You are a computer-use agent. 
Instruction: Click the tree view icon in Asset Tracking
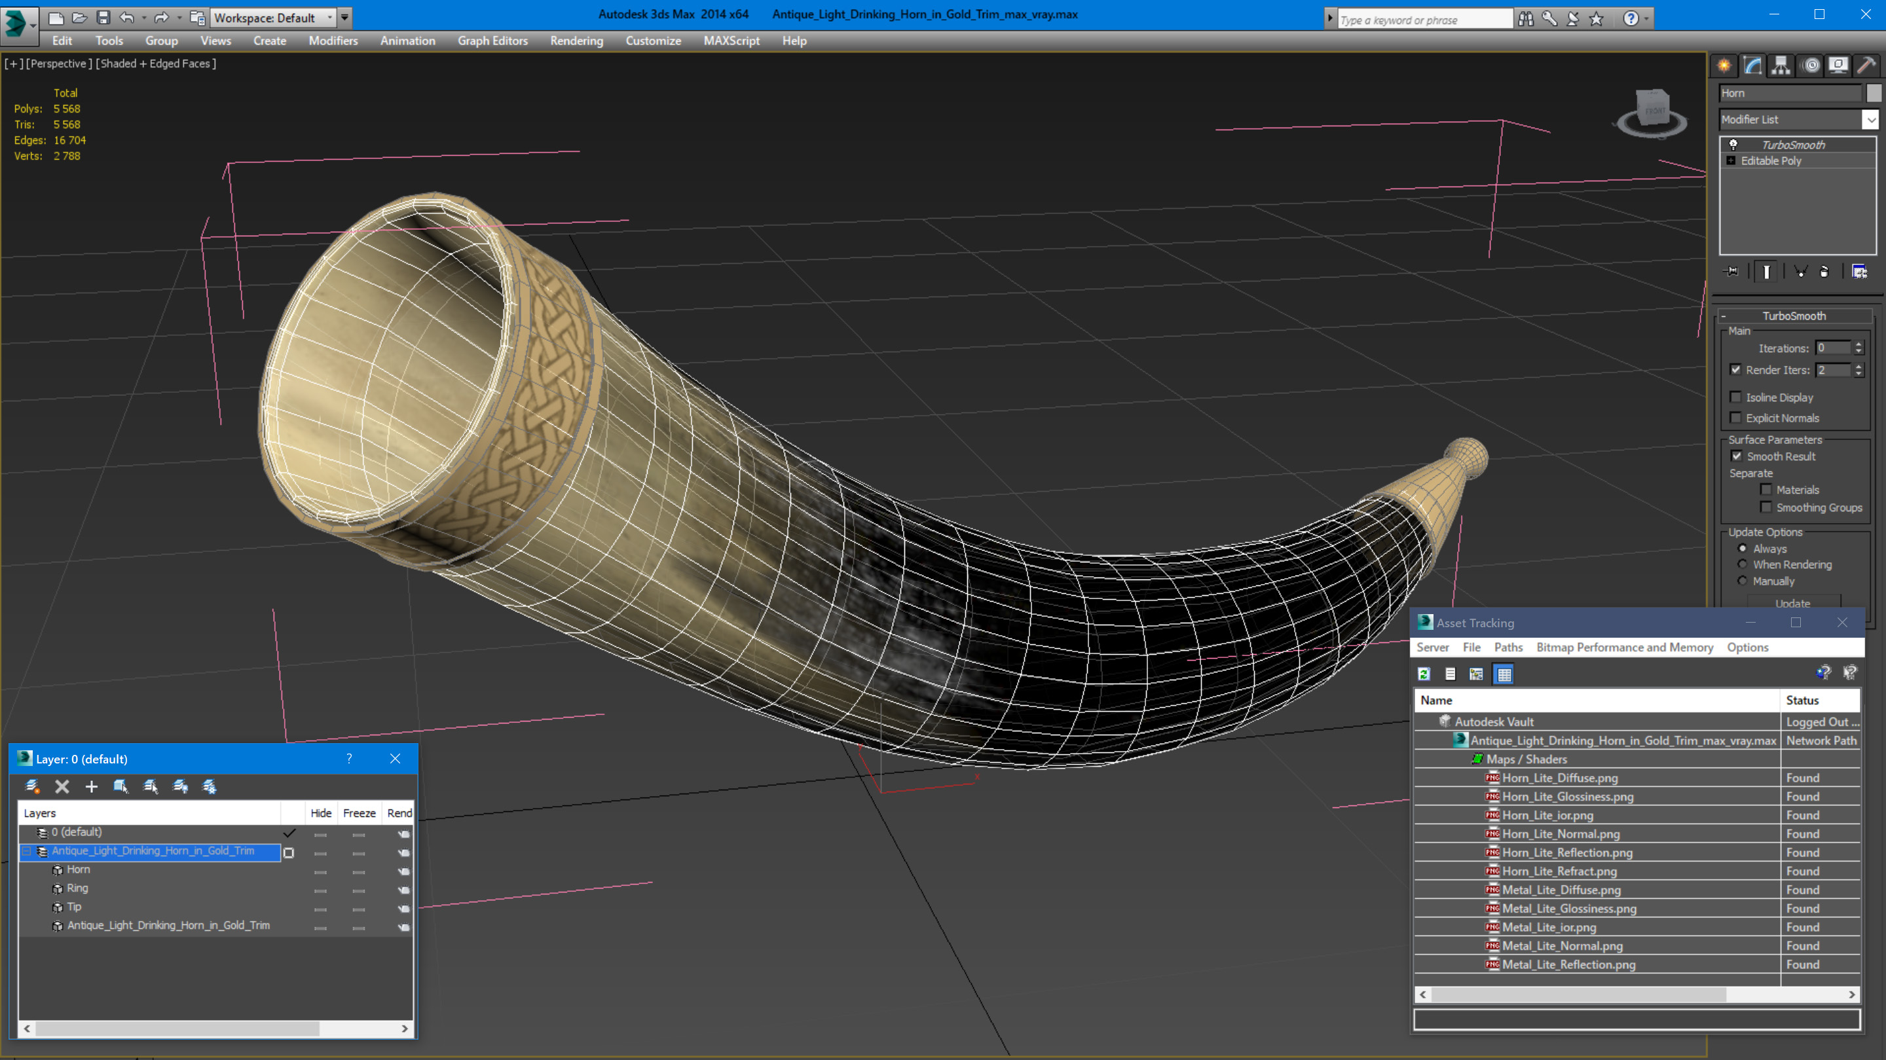coord(1477,674)
